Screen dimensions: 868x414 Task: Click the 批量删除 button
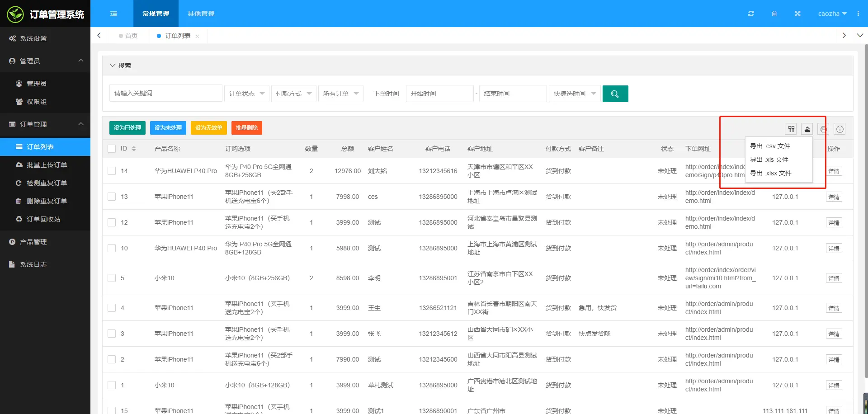[246, 128]
